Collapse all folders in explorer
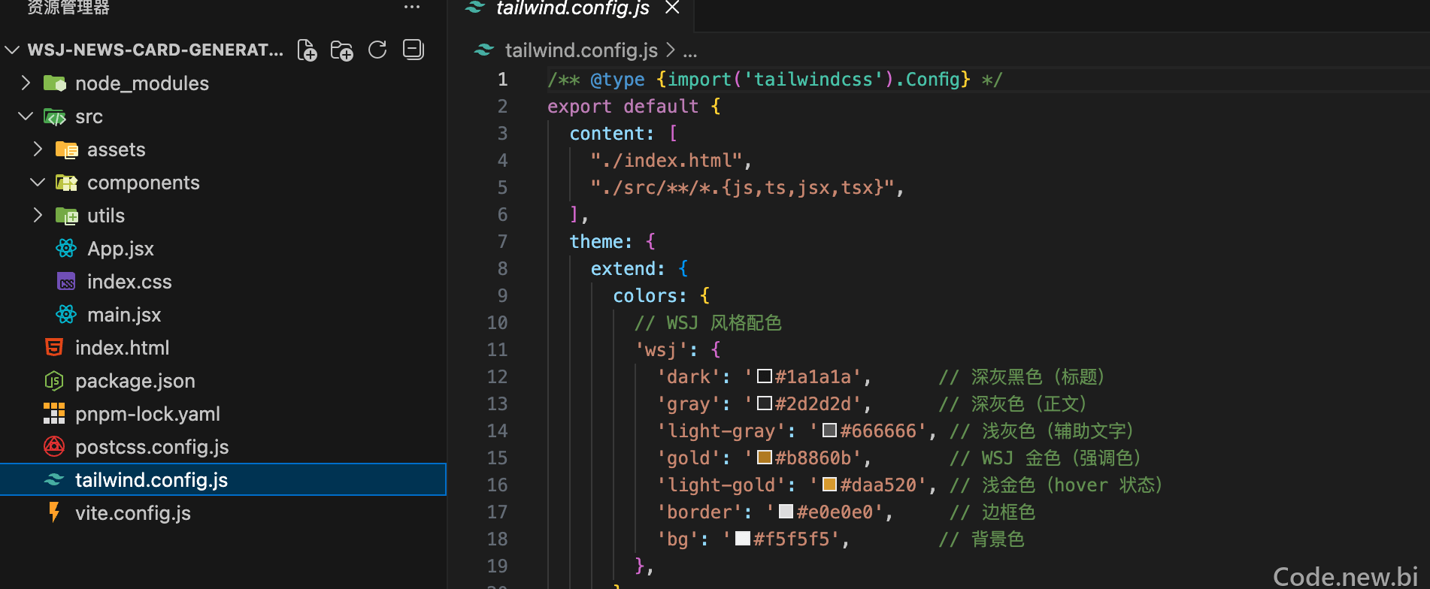The height and width of the screenshot is (589, 1430). click(414, 50)
